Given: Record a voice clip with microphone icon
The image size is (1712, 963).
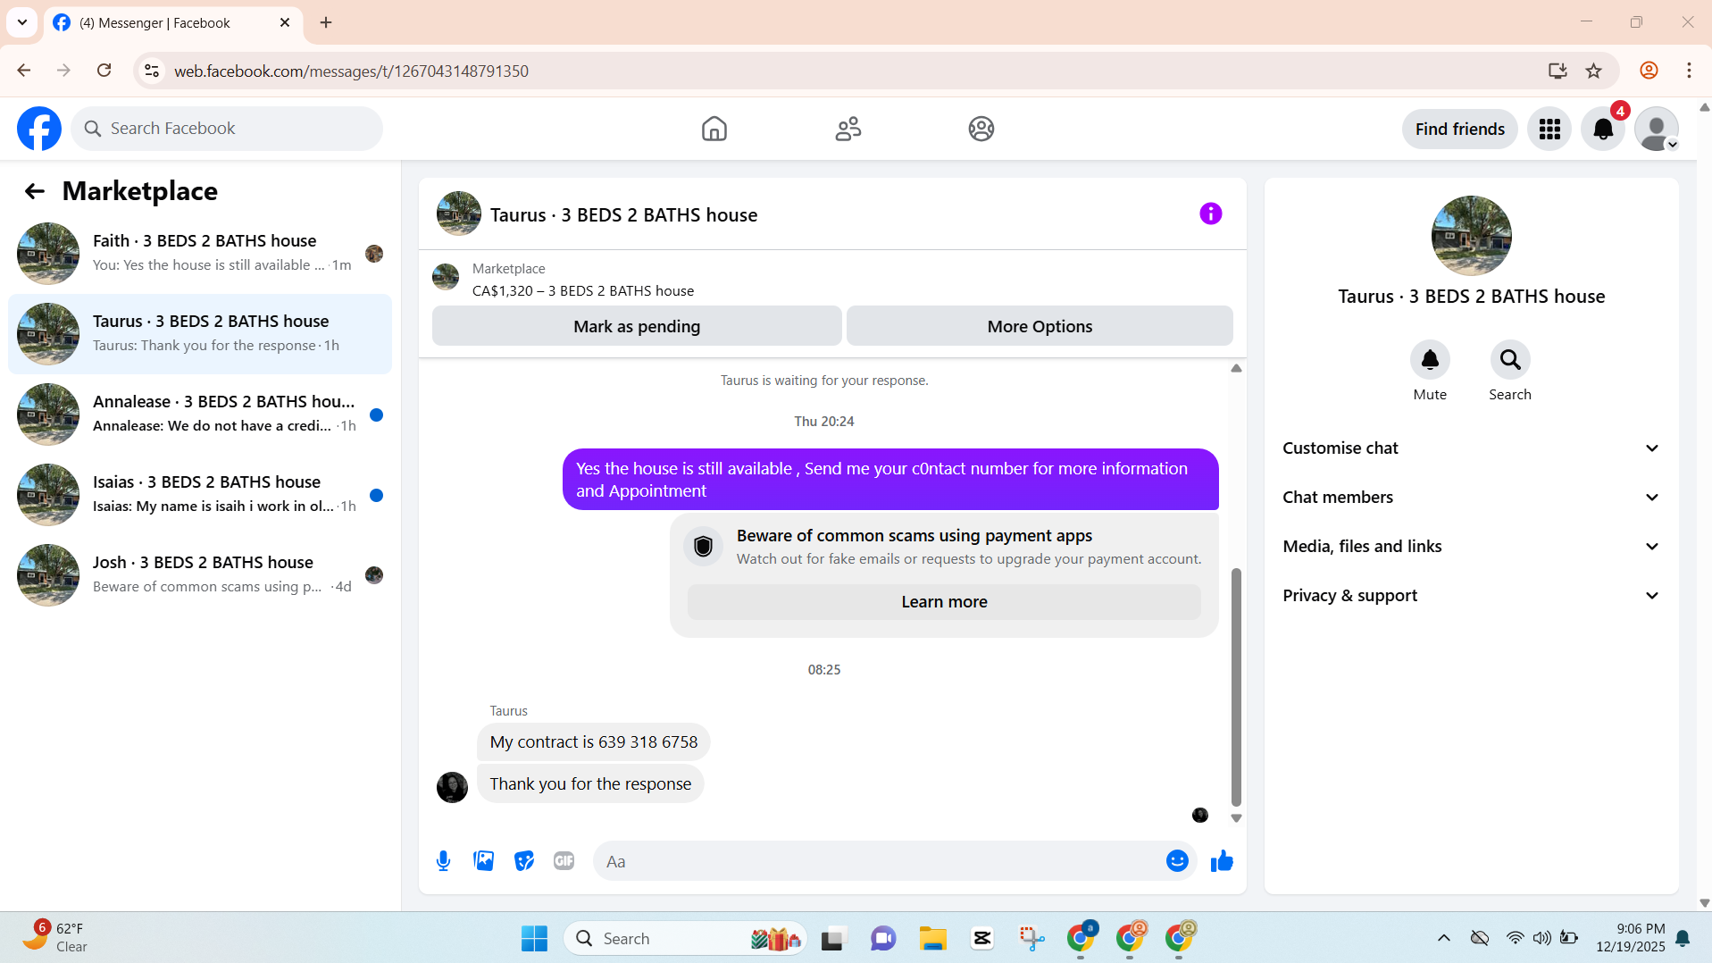Looking at the screenshot, I should [443, 861].
